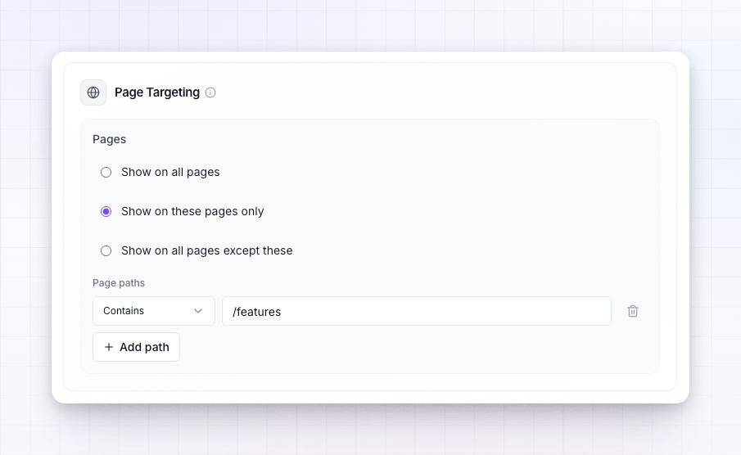Click the Show on all pages label text

pyautogui.click(x=170, y=173)
